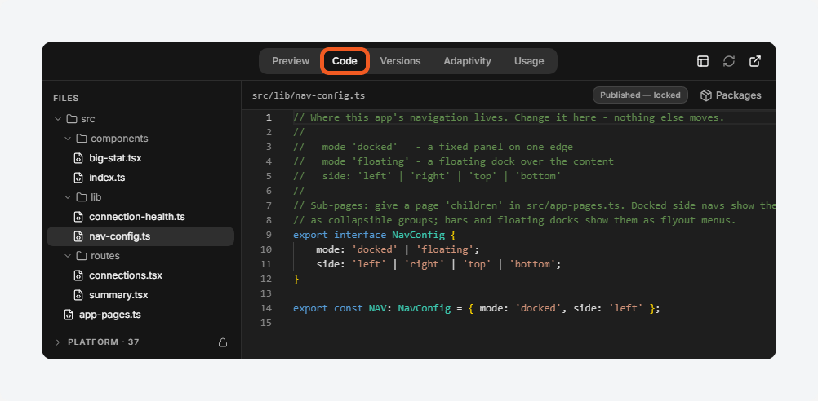Switch to the Preview tab
The width and height of the screenshot is (818, 401).
pos(291,61)
